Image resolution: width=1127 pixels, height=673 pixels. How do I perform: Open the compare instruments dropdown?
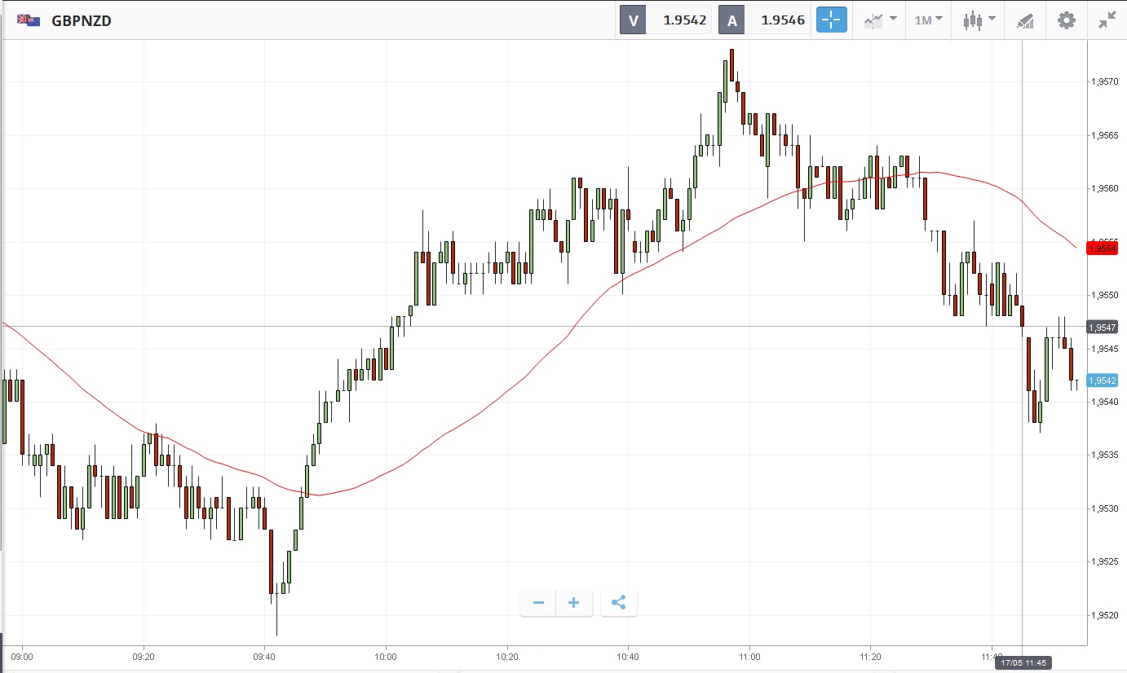coord(880,20)
